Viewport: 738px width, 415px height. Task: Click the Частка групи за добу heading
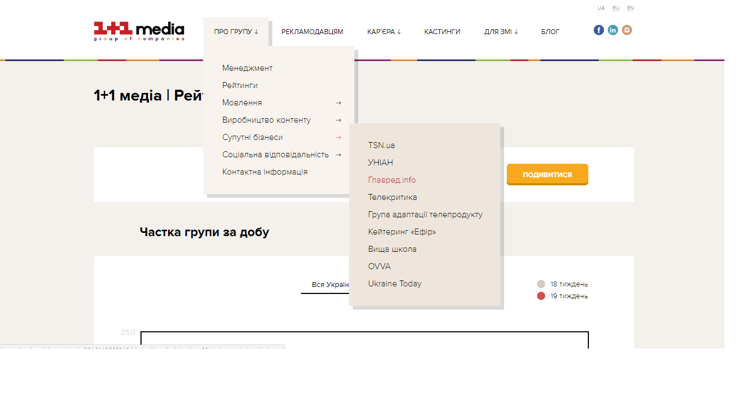[204, 232]
